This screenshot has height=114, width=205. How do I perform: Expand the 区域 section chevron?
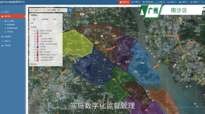tap(61, 23)
